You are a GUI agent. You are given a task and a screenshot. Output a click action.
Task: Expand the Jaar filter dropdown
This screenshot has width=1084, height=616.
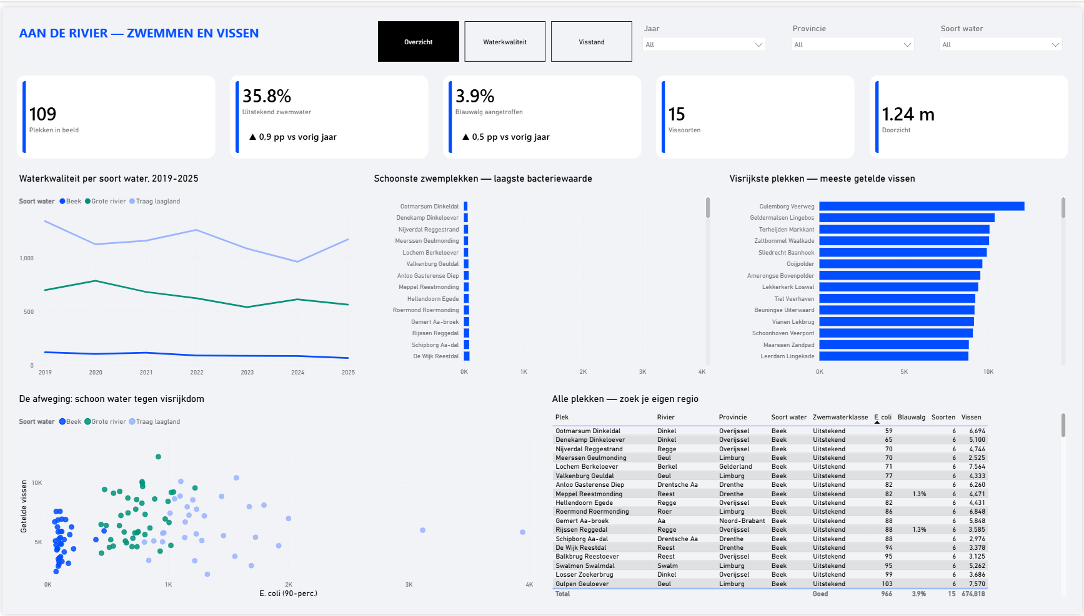(x=704, y=44)
